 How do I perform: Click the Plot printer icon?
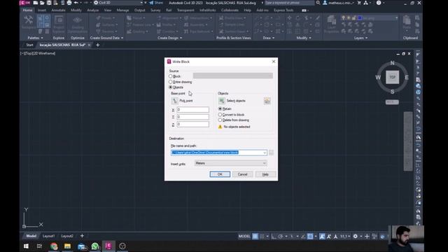[69, 3]
